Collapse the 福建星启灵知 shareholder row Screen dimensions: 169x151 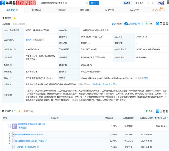pos(10,126)
